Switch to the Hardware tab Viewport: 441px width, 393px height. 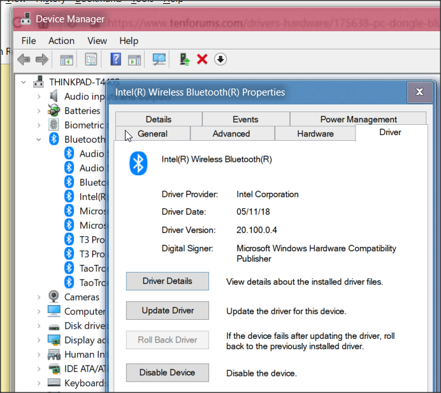pos(315,134)
